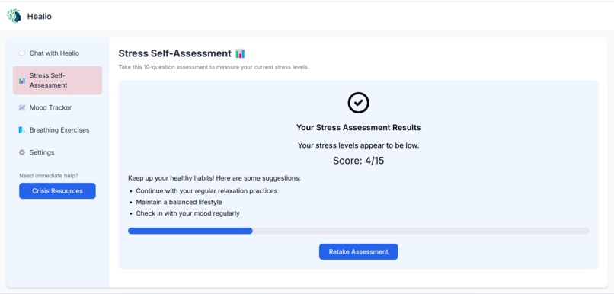Click the Crisis Resources button
The image size is (614, 294).
click(x=58, y=191)
